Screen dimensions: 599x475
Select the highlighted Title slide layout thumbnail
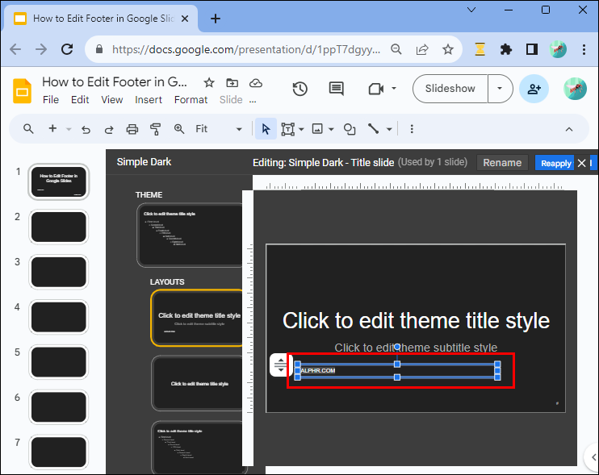[x=197, y=318]
